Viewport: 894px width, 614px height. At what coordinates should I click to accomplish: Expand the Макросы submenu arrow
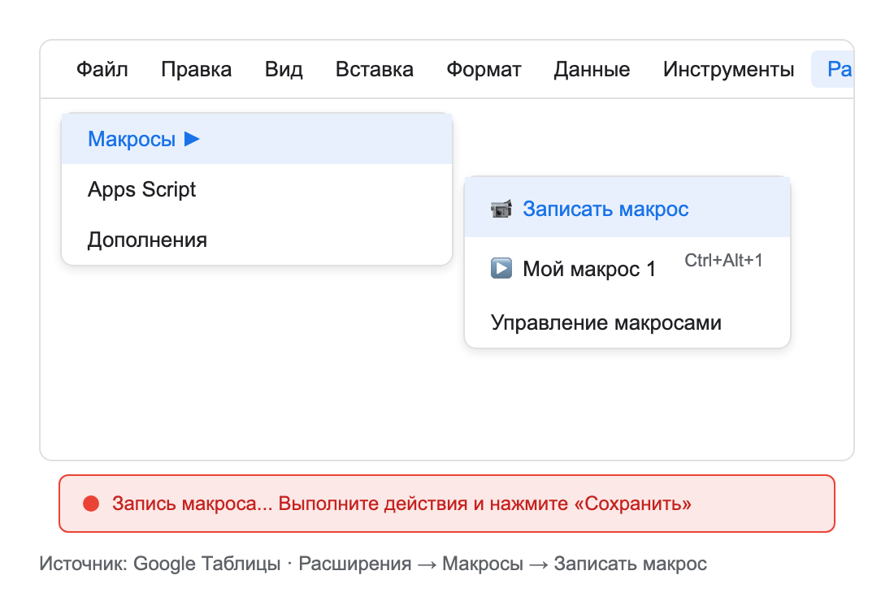193,138
